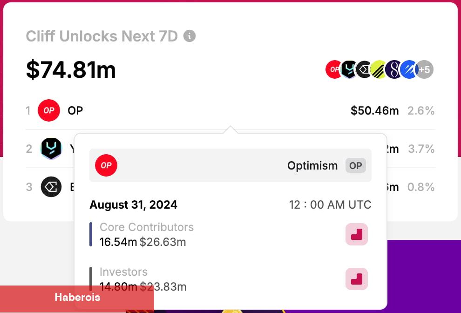Open the Optimism name link in popup
Screen dimensions: 461x313
click(x=312, y=166)
